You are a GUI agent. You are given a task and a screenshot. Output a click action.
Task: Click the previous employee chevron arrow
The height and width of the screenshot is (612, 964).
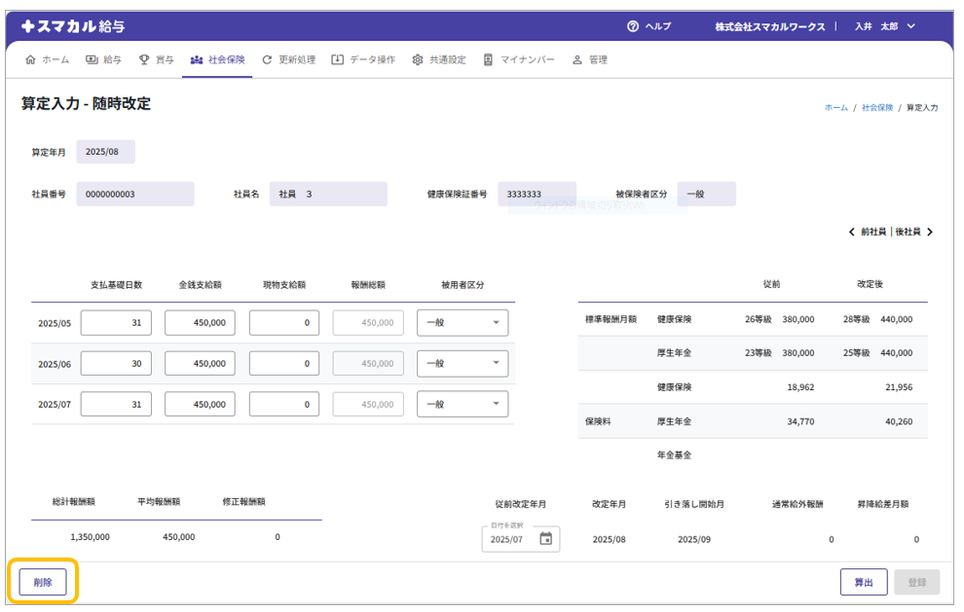tap(853, 232)
